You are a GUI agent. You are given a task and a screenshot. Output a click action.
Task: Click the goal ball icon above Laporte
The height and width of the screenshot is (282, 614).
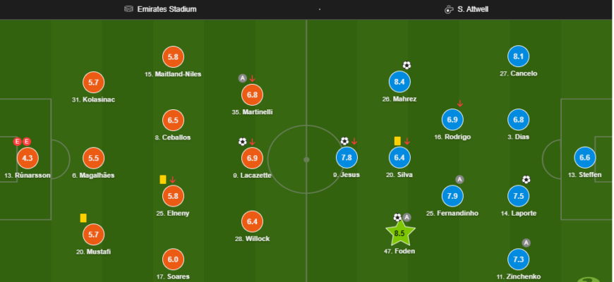click(526, 180)
